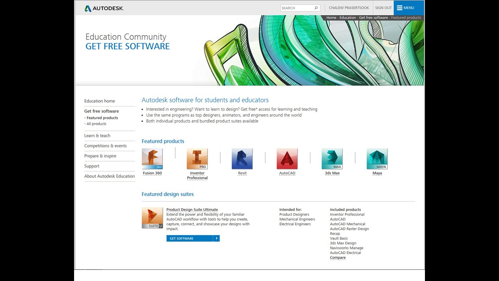Open the Fusion 360 product icon
Image resolution: width=499 pixels, height=281 pixels.
[152, 159]
